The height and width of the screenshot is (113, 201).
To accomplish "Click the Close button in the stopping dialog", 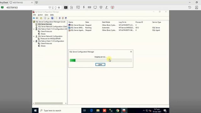I will (100, 64).
